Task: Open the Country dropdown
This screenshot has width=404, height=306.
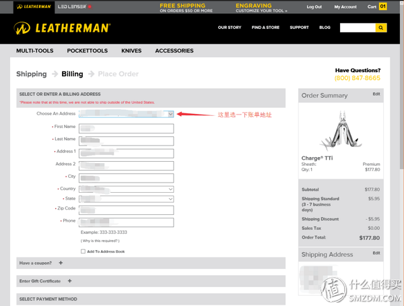Action: pyautogui.click(x=127, y=189)
